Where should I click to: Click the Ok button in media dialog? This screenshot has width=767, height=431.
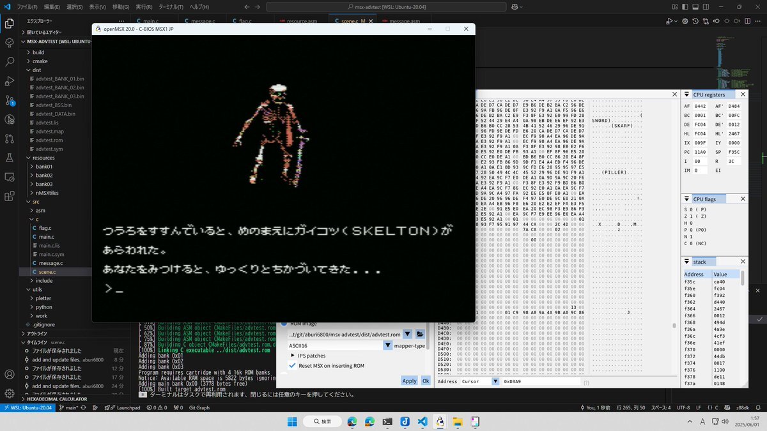coord(425,381)
